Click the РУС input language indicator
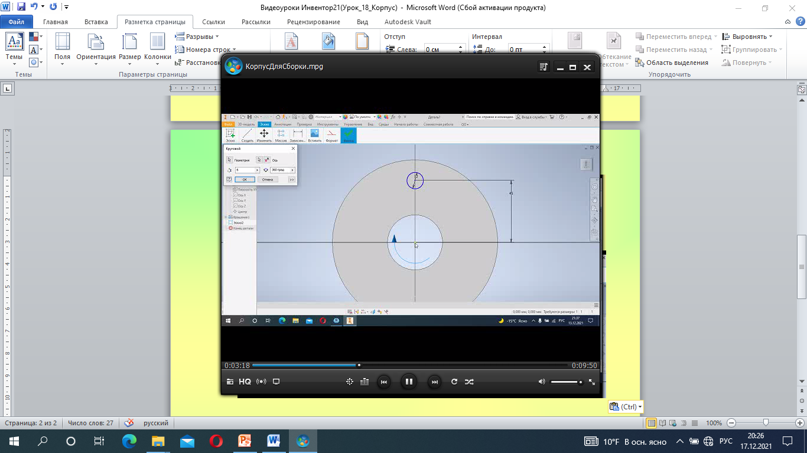Image resolution: width=807 pixels, height=453 pixels. [726, 441]
